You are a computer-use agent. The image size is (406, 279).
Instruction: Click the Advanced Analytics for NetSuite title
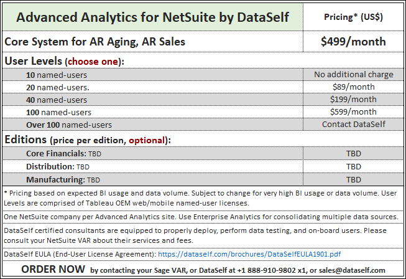152,17
